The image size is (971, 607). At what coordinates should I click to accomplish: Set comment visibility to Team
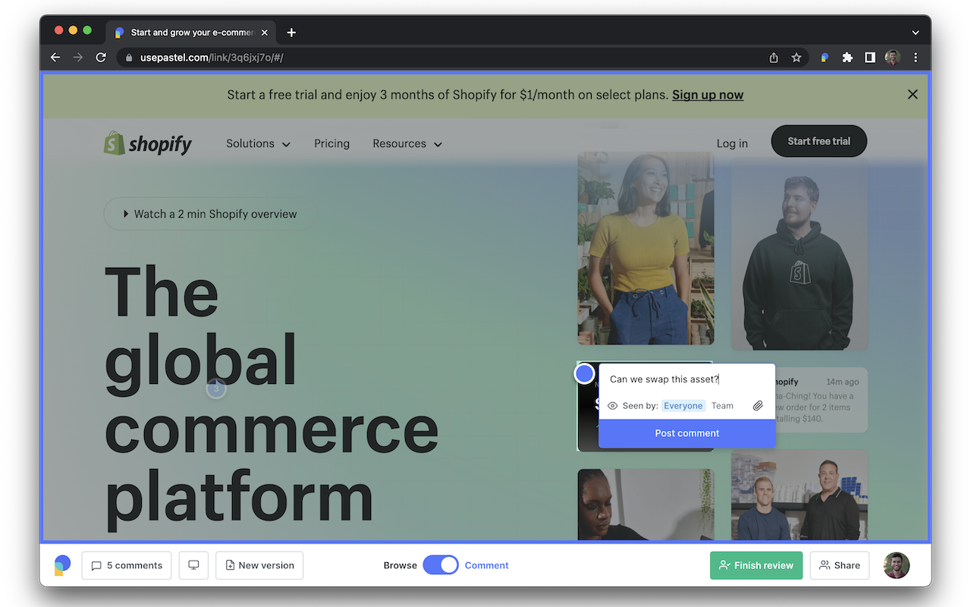722,406
